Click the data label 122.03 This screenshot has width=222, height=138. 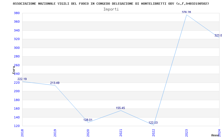coord(153,123)
